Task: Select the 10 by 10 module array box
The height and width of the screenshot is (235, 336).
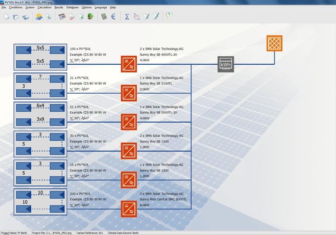Action: [40, 202]
